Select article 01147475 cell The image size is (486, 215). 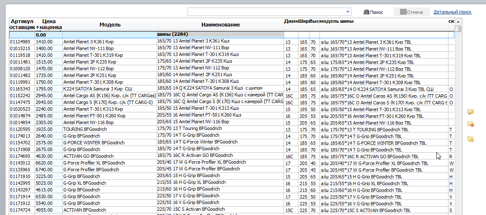(21, 102)
